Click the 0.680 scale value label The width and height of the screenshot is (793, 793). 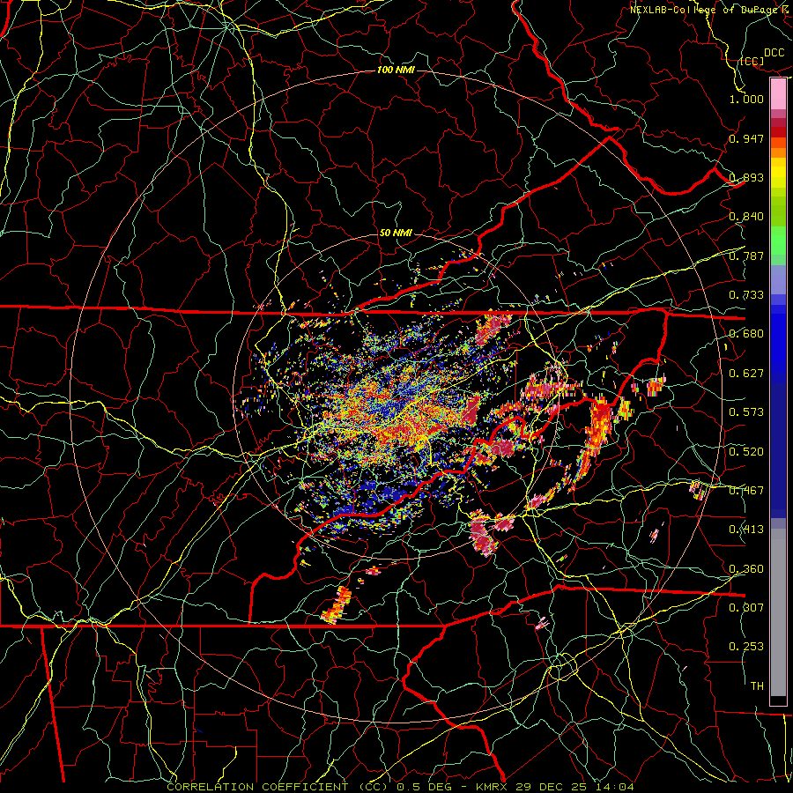point(746,334)
